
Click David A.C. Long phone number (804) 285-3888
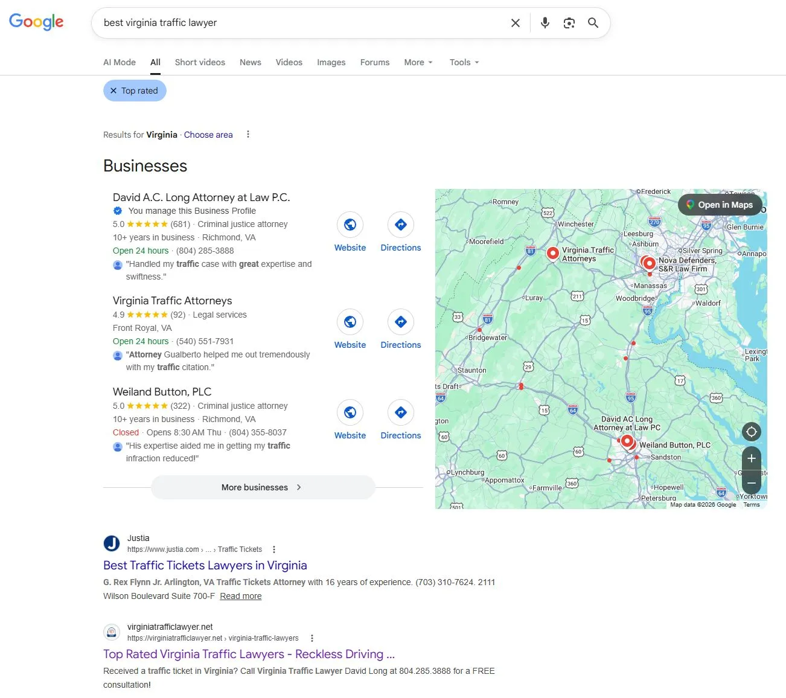point(205,251)
